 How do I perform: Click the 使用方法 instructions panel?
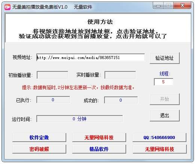pos(98,28)
